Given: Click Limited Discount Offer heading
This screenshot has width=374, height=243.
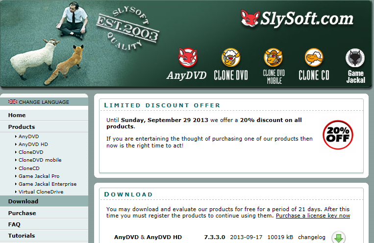Looking at the screenshot, I should click(162, 105).
